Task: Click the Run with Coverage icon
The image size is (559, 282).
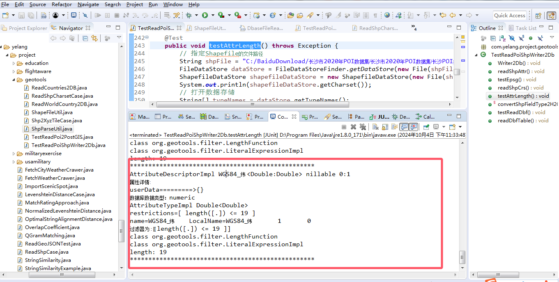Action: [x=221, y=15]
